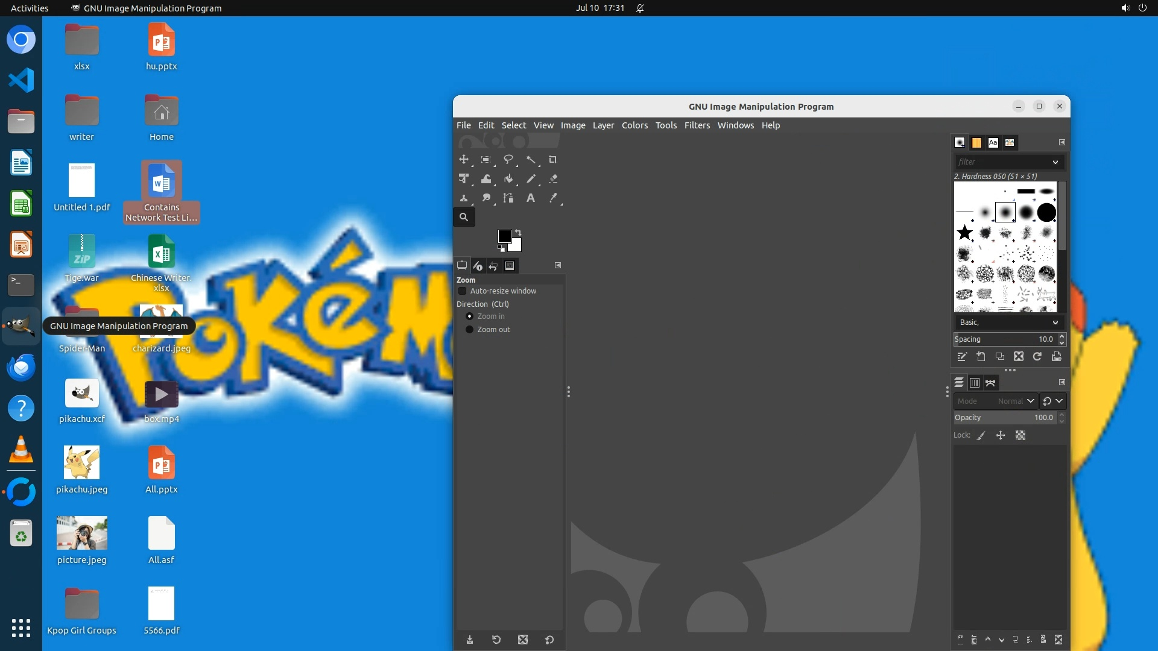Open the Colors menu

tap(634, 125)
